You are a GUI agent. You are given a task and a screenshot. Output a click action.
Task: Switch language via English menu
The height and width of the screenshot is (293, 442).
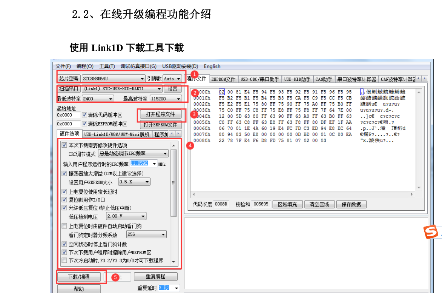(212, 66)
